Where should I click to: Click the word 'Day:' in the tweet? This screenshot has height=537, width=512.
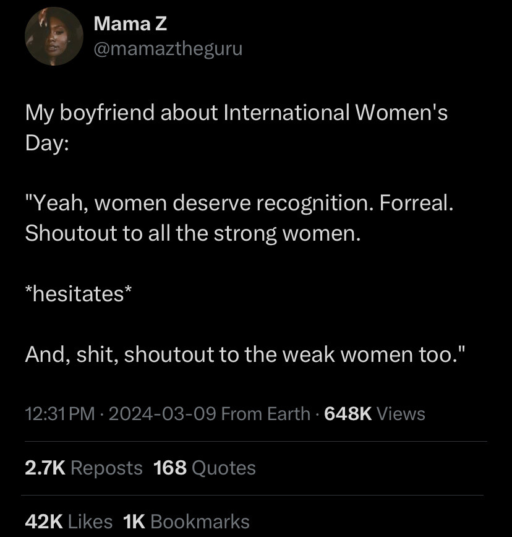pyautogui.click(x=47, y=144)
